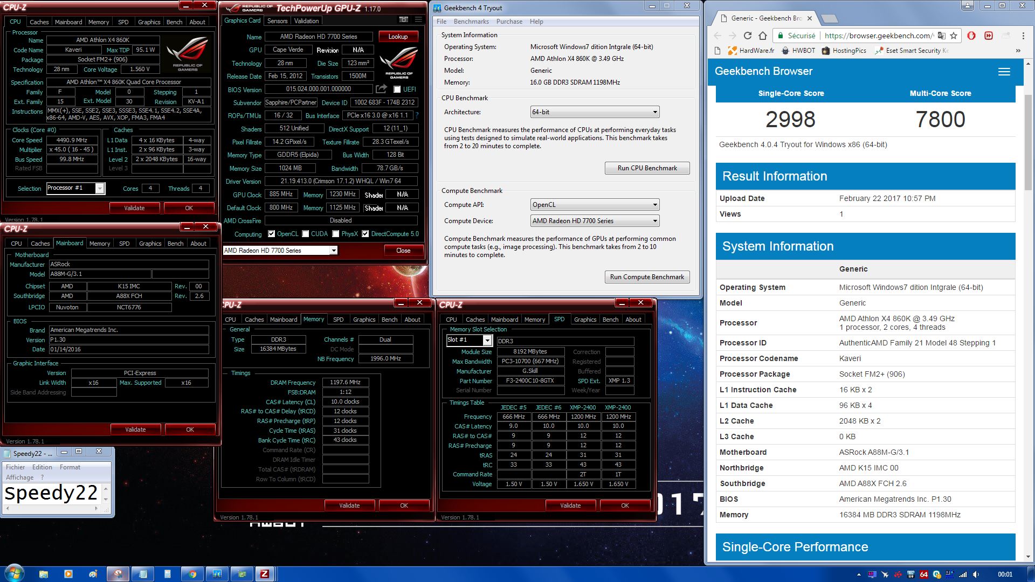Click Validate in Mainboard CPU-Z window
Screen dimensions: 1035x582
(135, 429)
